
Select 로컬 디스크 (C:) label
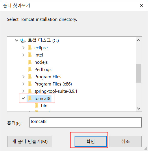tap(43, 40)
